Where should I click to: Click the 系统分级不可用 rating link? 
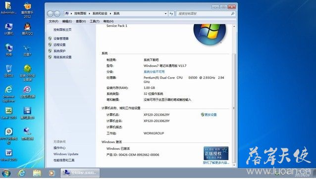click(x=154, y=72)
